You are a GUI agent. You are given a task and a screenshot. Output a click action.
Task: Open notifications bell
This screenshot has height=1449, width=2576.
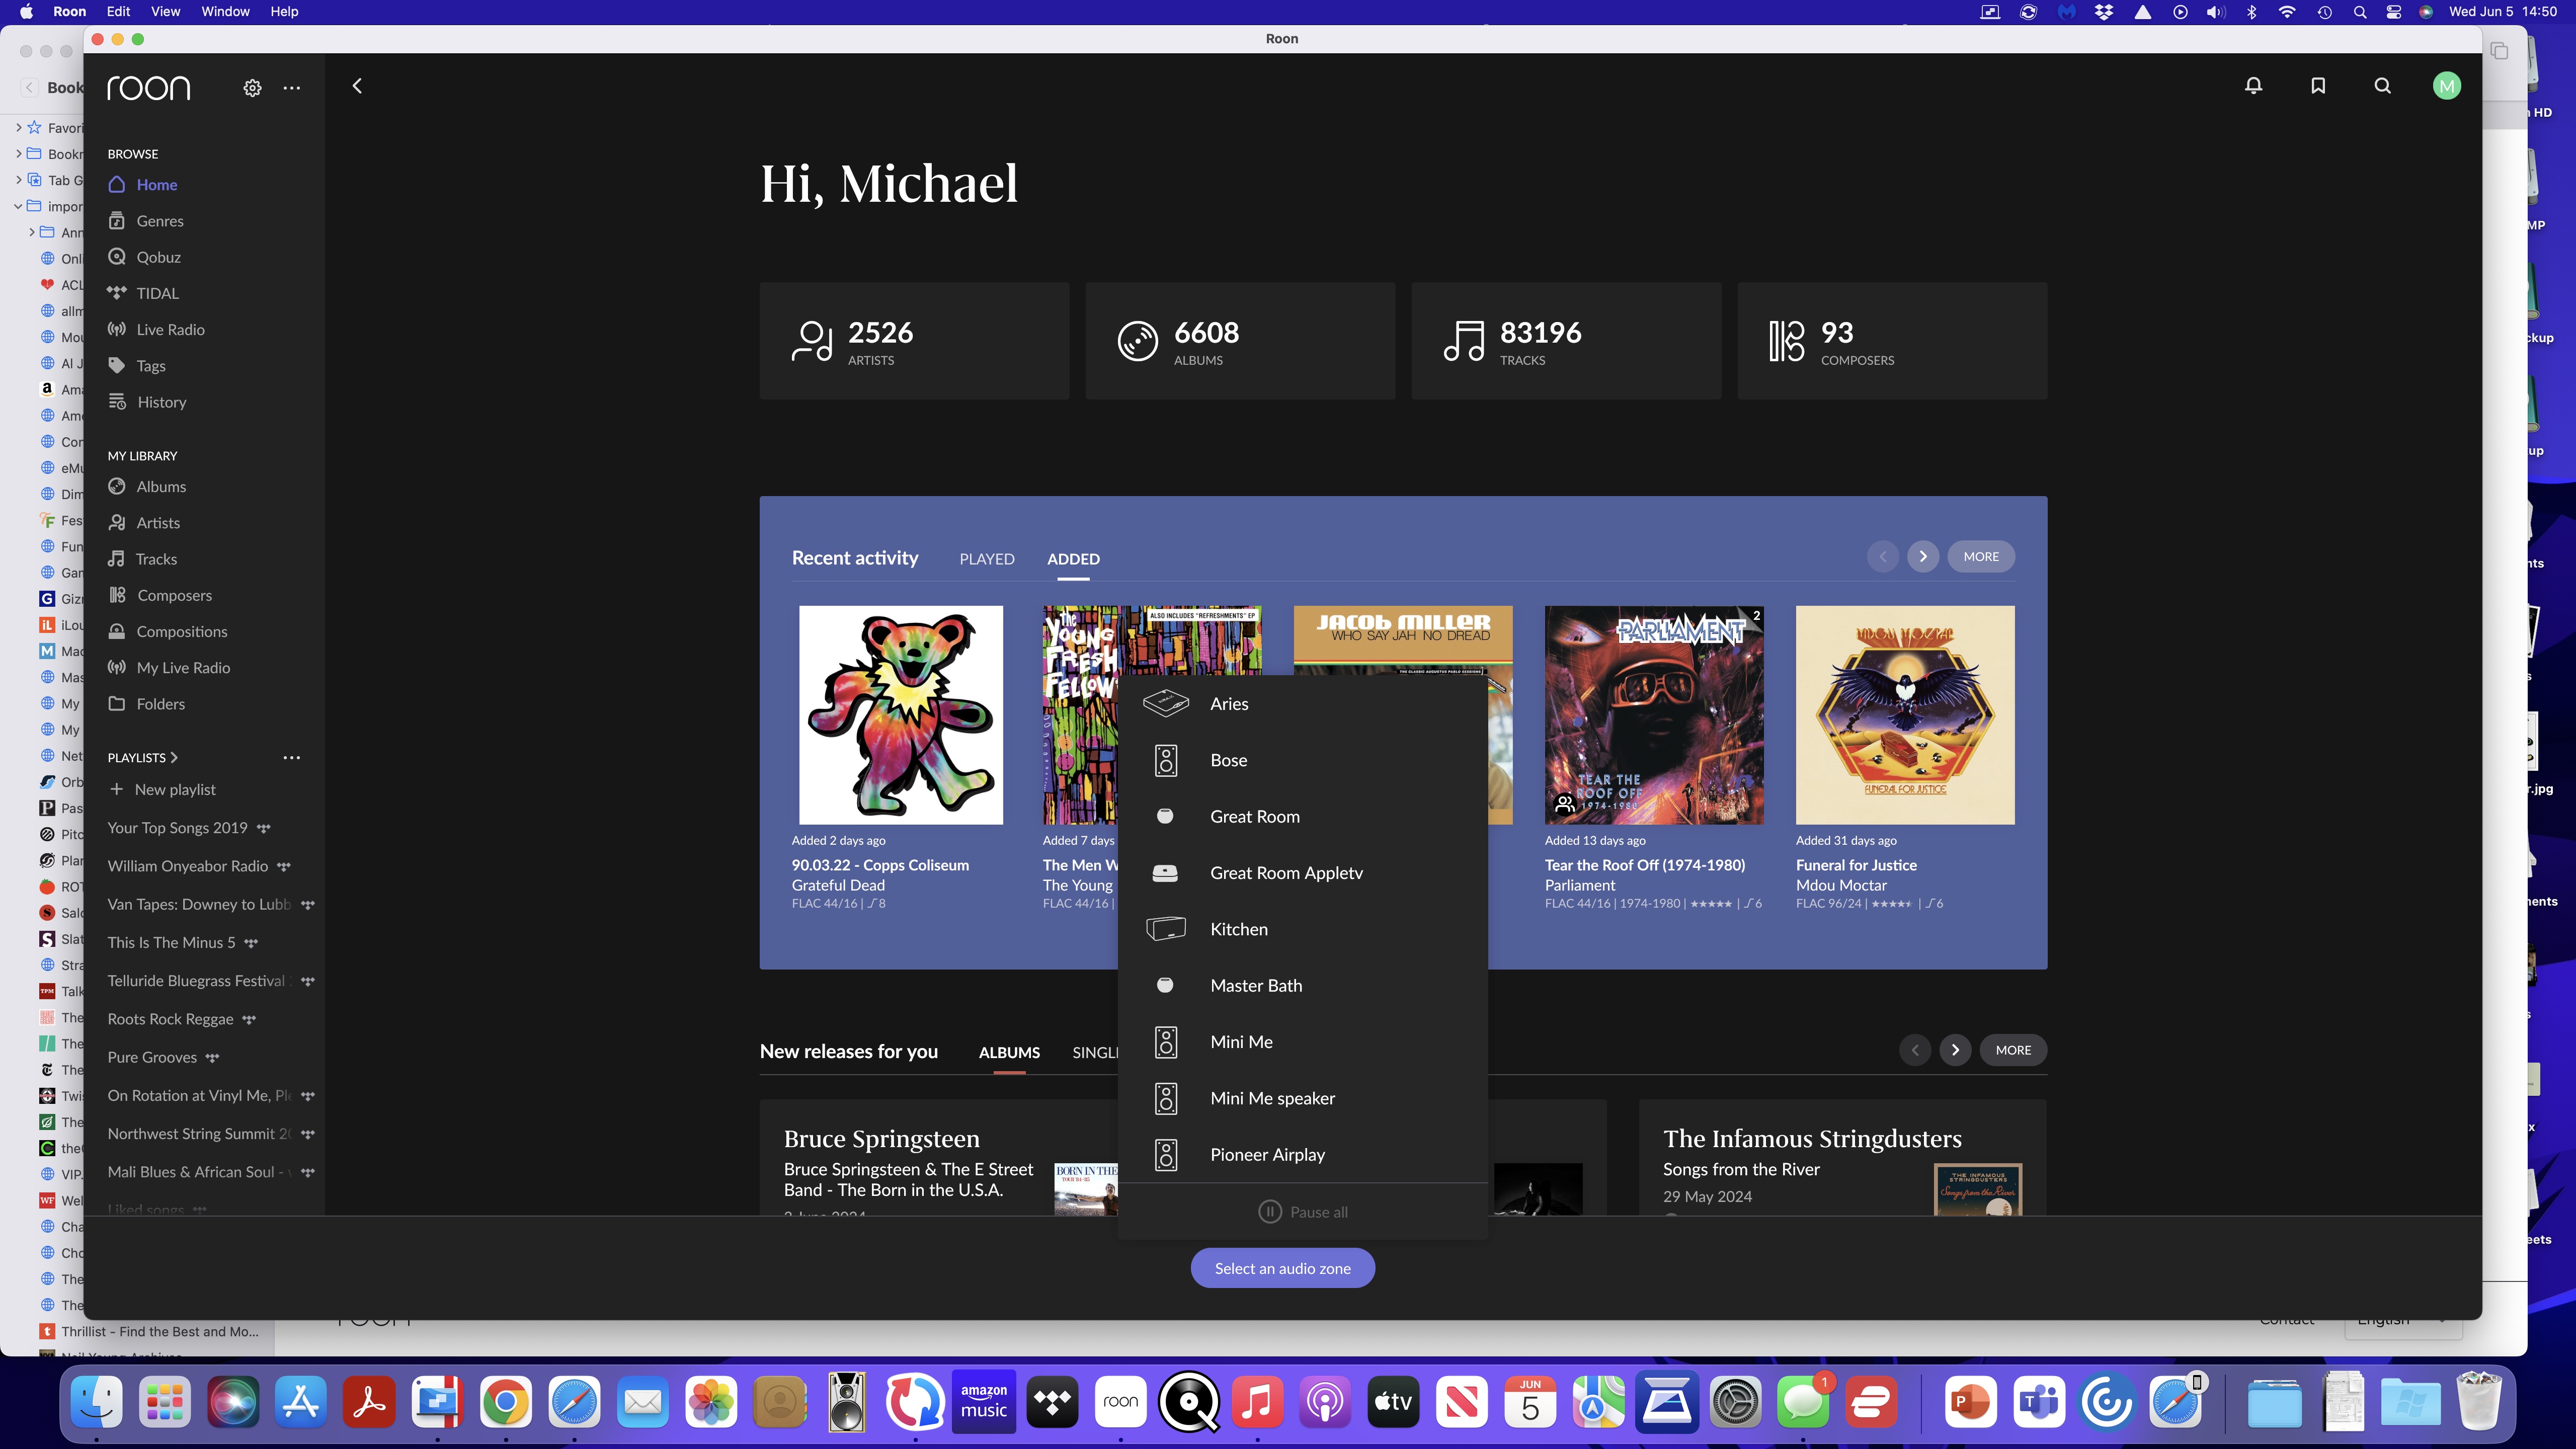coord(2253,86)
